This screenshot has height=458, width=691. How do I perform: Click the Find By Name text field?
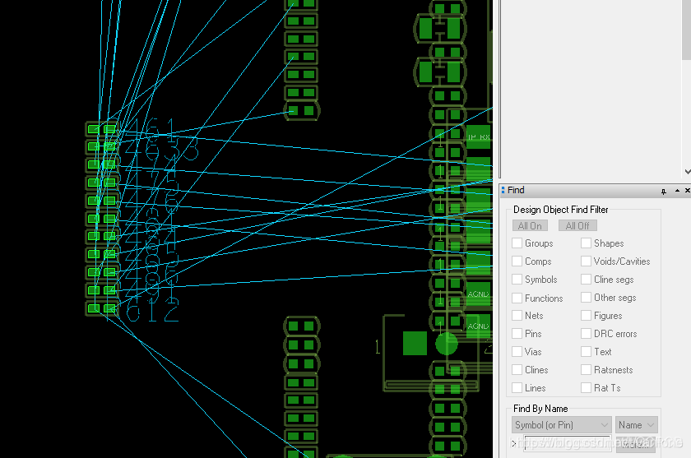pyautogui.click(x=568, y=444)
